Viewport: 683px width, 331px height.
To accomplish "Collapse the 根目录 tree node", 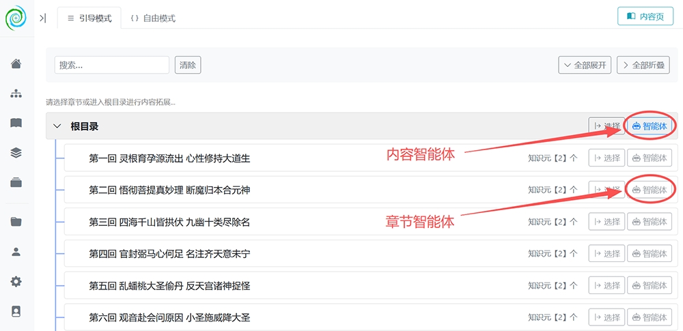I will [x=57, y=126].
